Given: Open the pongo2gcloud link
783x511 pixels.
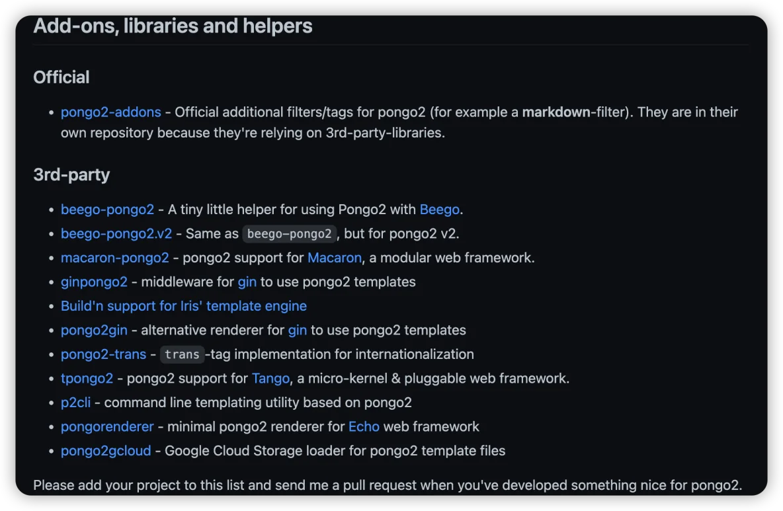Looking at the screenshot, I should point(106,451).
